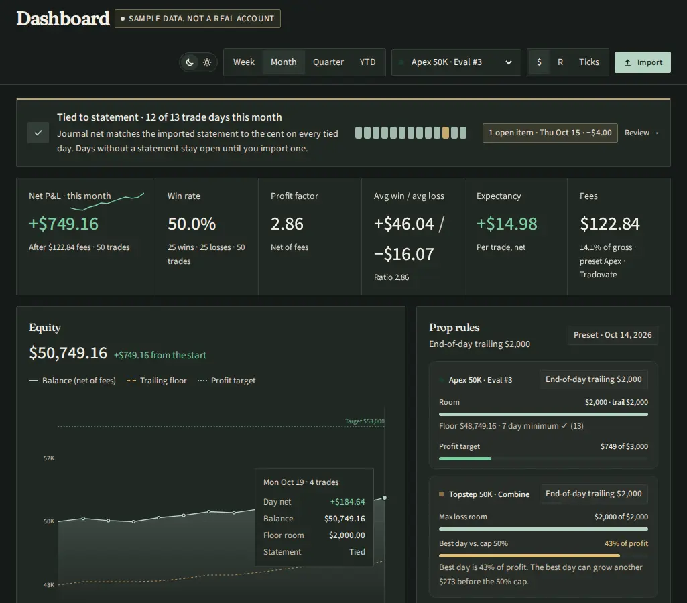Viewport: 687px width, 603px height.
Task: Click the Balance (net of fees) legend item
Action: (72, 381)
